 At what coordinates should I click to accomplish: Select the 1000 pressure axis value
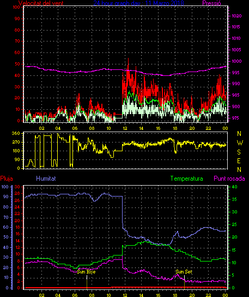[x=236, y=61]
